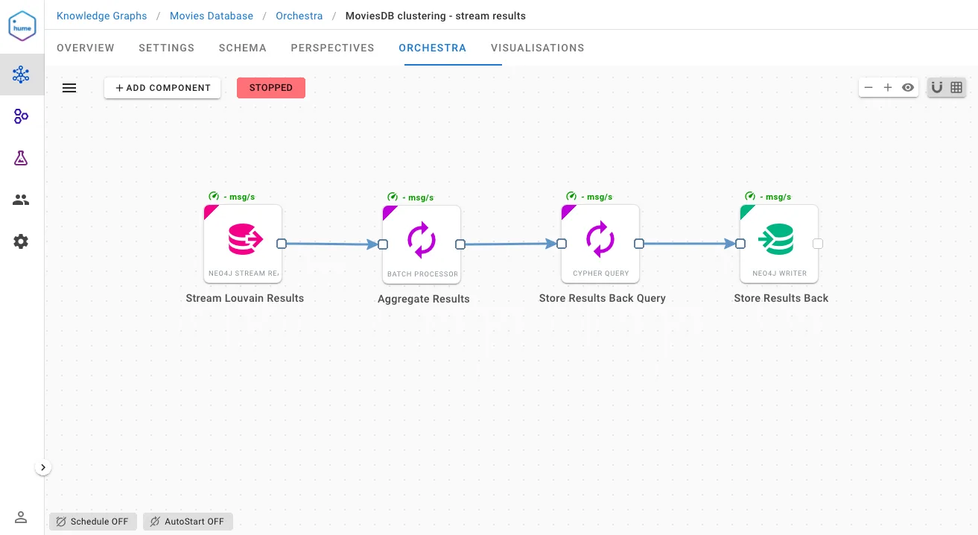This screenshot has width=978, height=535.
Task: Click input port of Store Results Back Query
Action: coord(562,244)
